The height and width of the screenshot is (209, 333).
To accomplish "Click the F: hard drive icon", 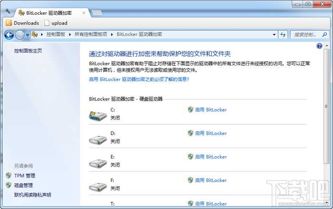I will coord(98,186).
